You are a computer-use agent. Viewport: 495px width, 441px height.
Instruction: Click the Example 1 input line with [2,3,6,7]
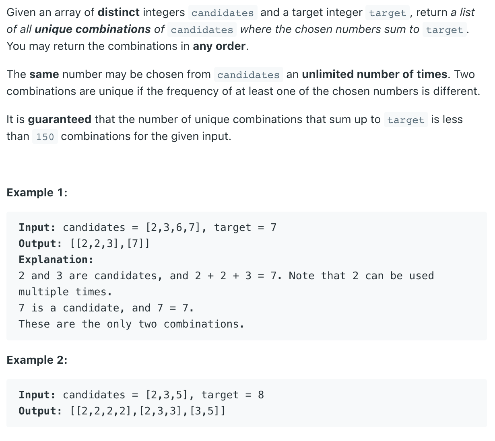(x=147, y=228)
